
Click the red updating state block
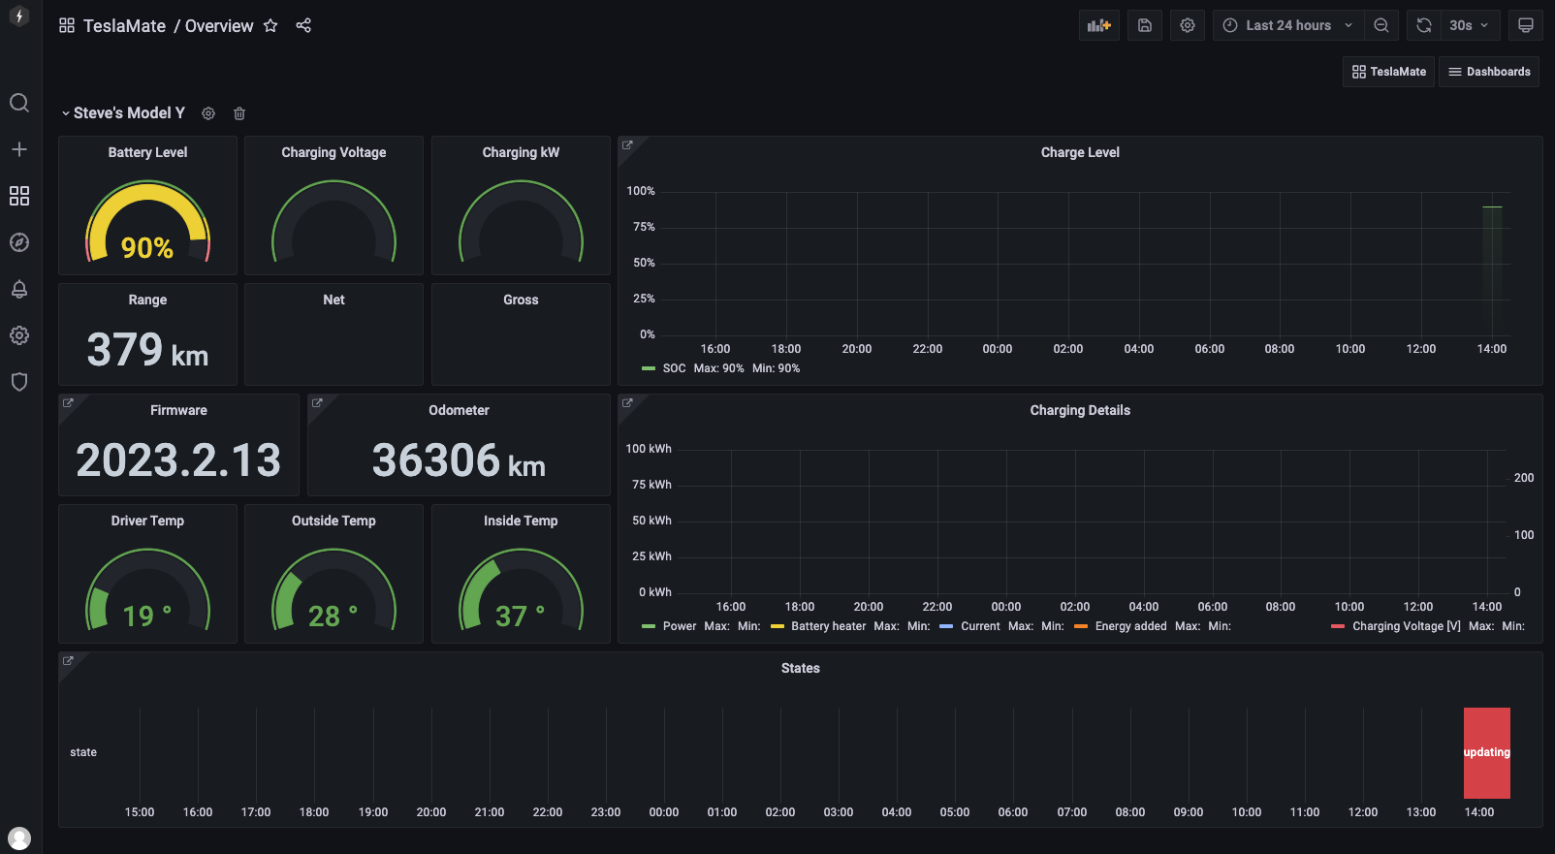(1487, 752)
